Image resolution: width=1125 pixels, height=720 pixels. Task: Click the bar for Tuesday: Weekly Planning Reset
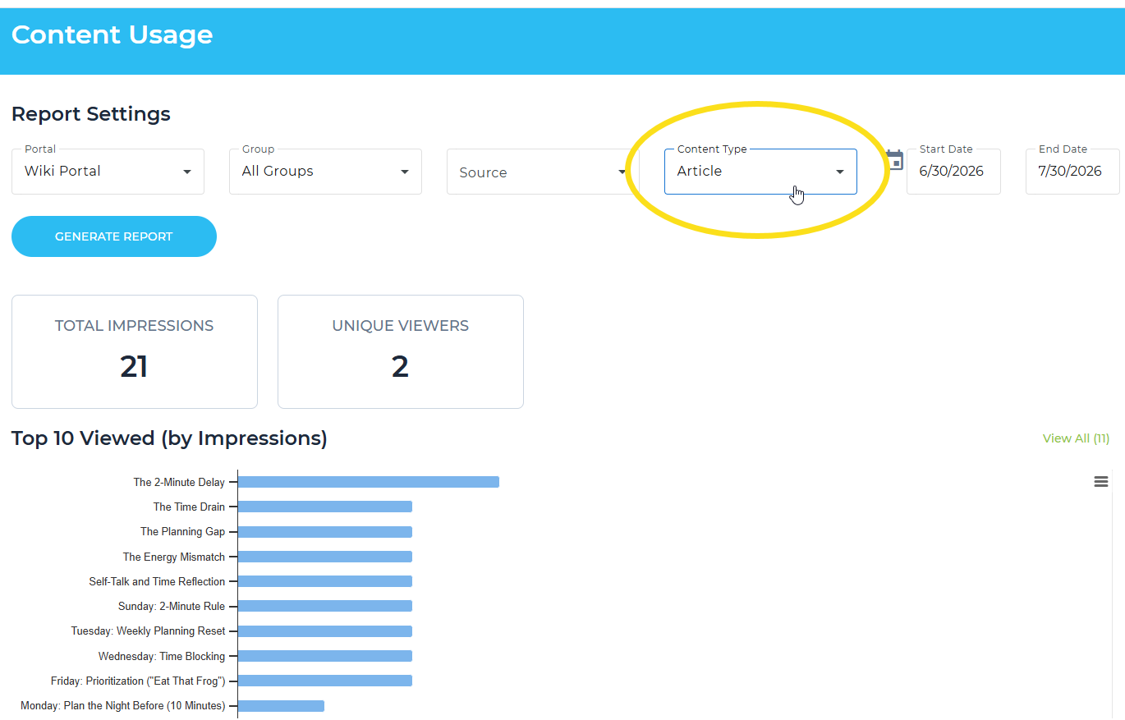point(325,631)
